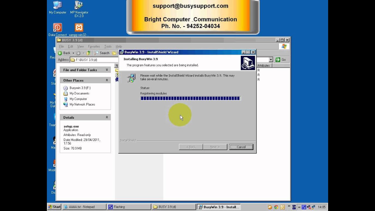Screen dimensions: 375x211
Task: Open Data Connect desktop shortcut
Action: (57, 30)
